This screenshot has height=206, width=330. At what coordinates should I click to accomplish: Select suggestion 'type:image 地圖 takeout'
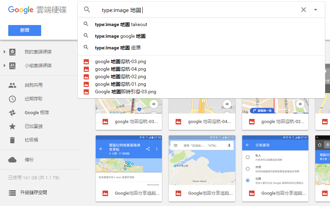point(201,24)
